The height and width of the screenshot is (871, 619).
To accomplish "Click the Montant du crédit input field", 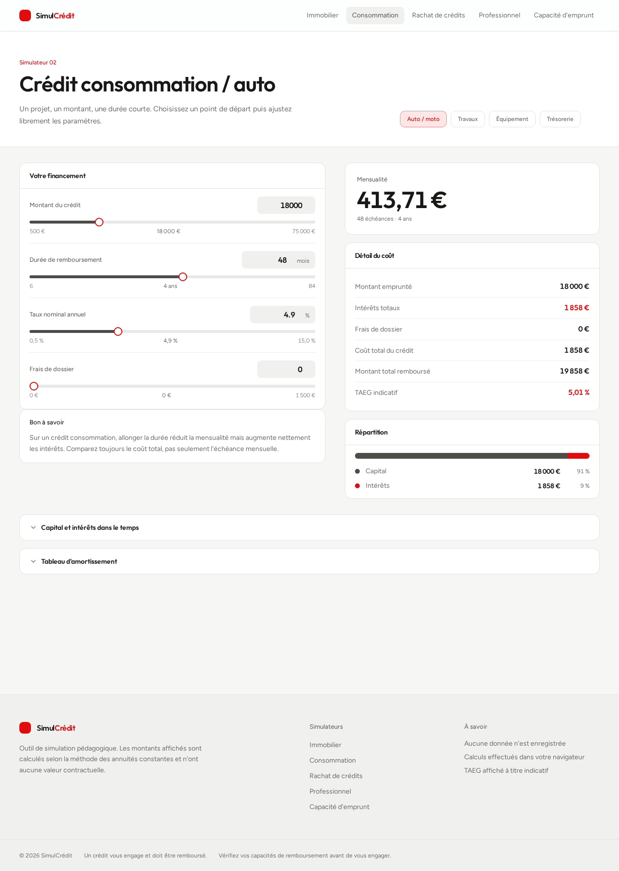I will 286,205.
